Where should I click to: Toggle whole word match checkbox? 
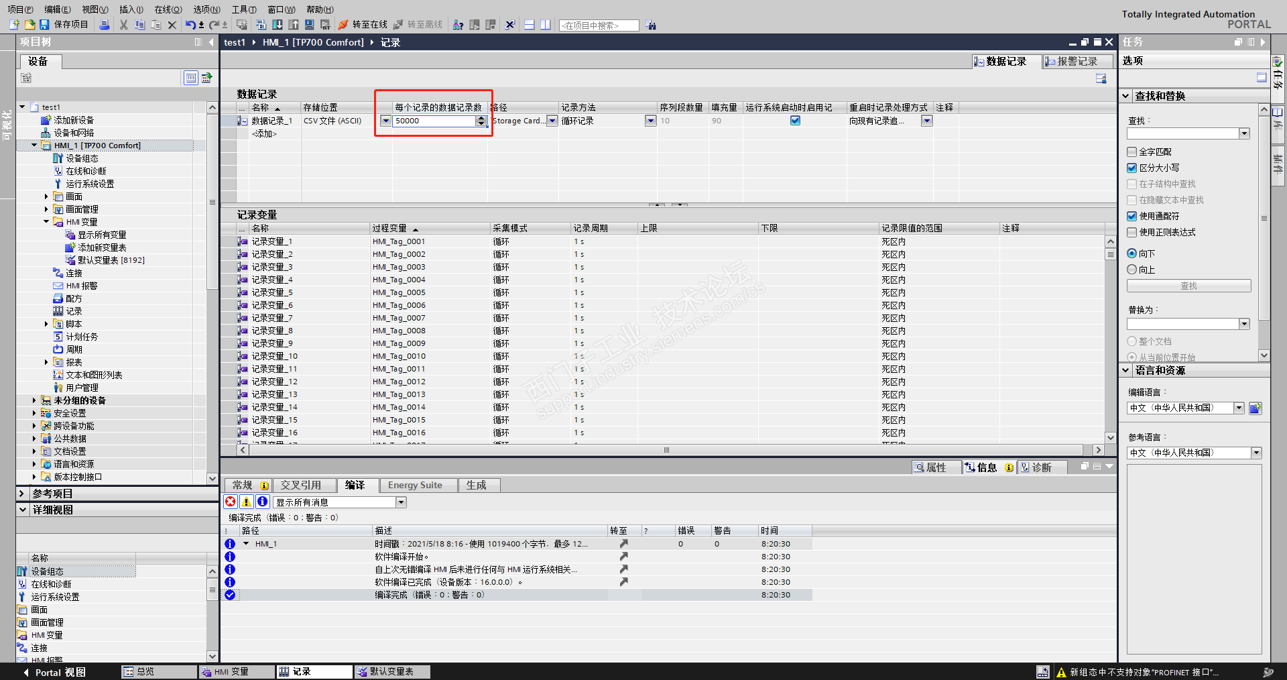[x=1132, y=152]
